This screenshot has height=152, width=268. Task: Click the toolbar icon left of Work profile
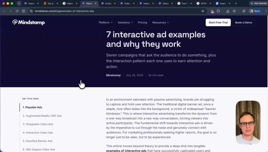244,11
